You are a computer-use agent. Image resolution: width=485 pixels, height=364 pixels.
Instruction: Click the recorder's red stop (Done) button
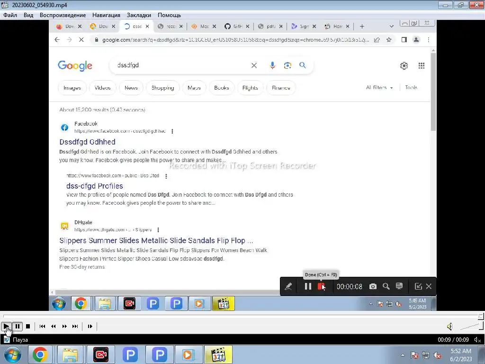321,287
